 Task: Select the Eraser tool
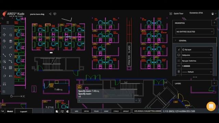click(x=4, y=76)
